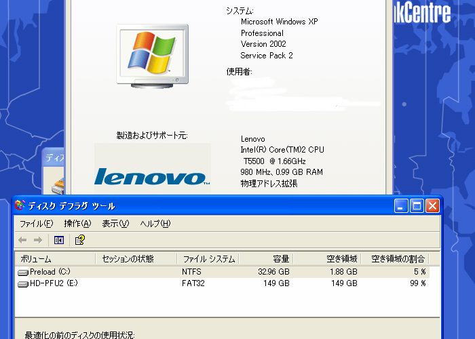Click the 1.88 GB free space value
The height and width of the screenshot is (339, 475).
pos(343,272)
